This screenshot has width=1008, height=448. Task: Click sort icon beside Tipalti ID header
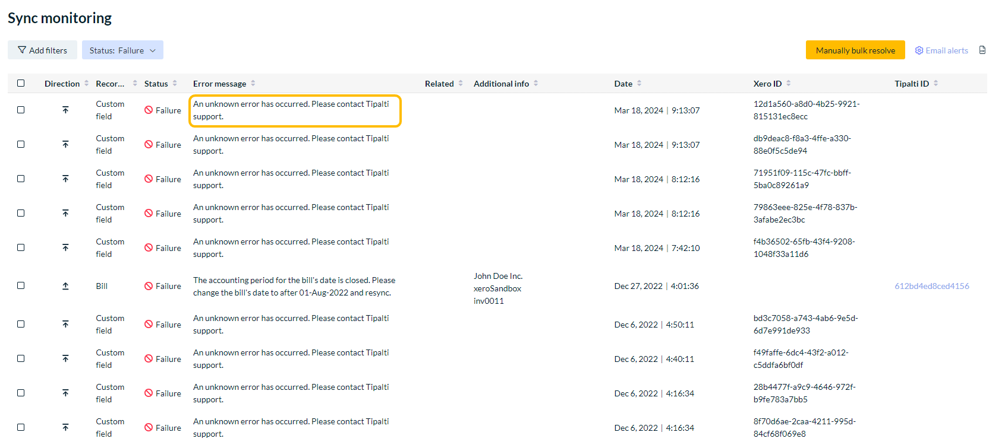[935, 84]
